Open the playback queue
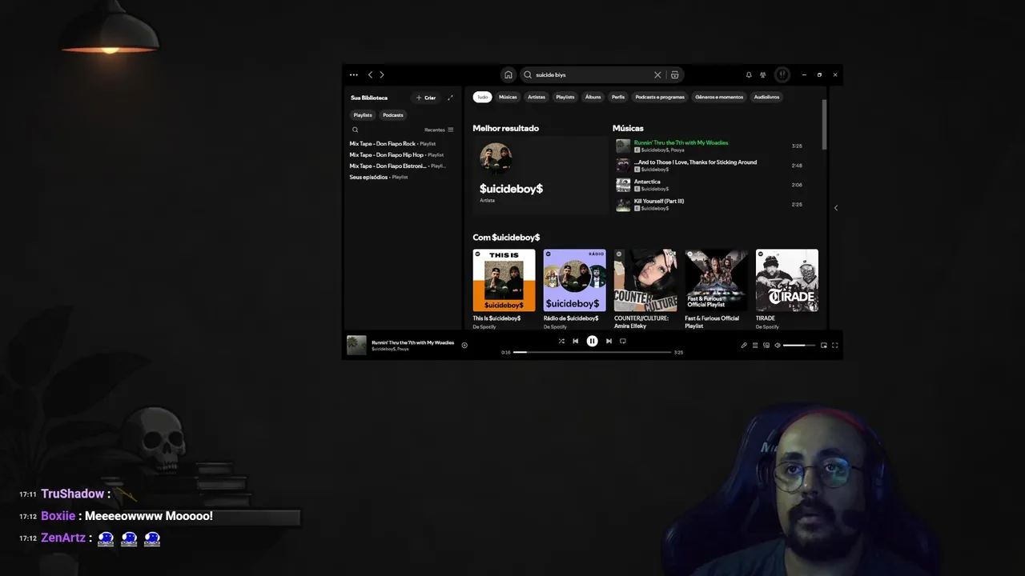 click(x=755, y=346)
